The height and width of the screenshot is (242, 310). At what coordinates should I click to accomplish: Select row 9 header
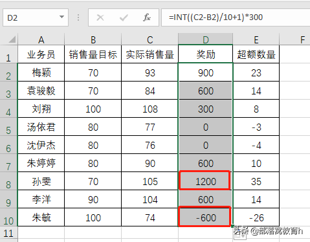coord(8,199)
